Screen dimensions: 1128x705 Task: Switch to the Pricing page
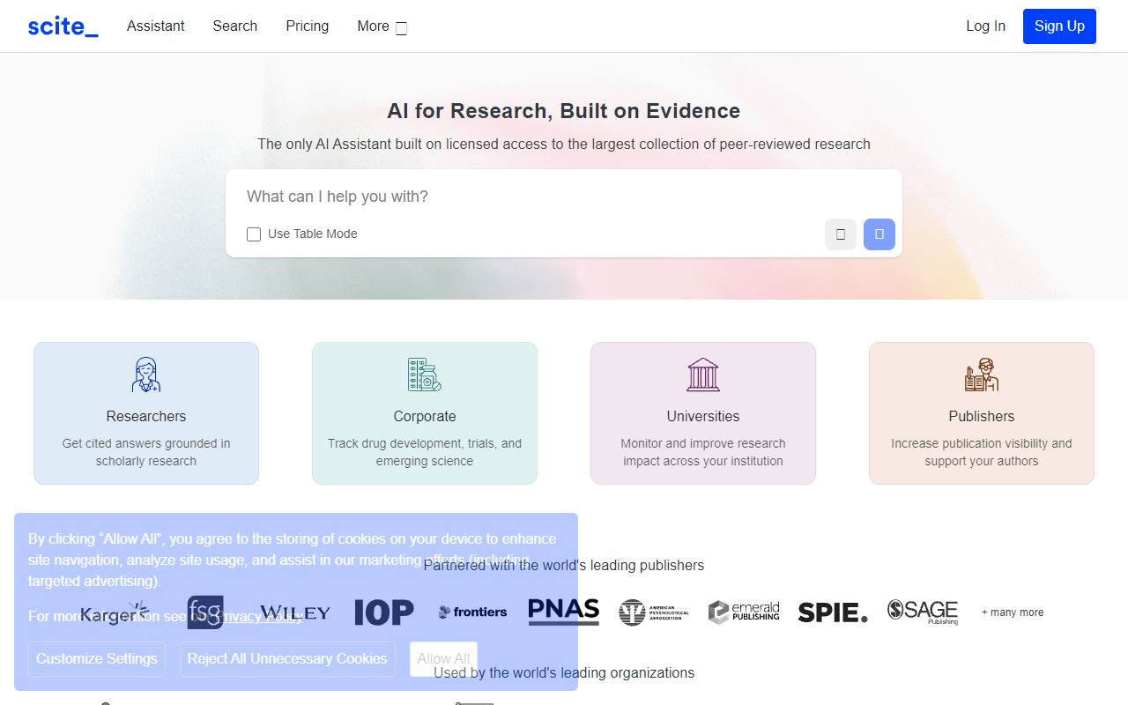pos(307,26)
